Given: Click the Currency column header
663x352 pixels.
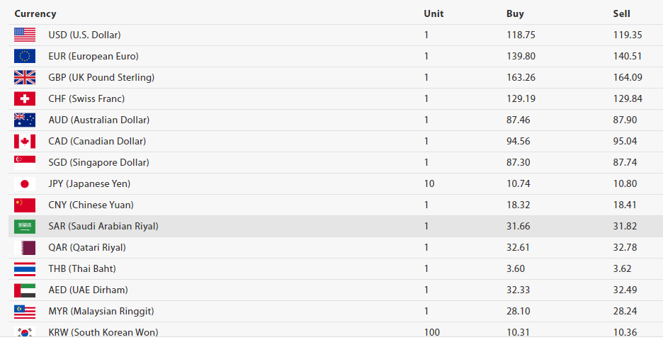Looking at the screenshot, I should (35, 13).
